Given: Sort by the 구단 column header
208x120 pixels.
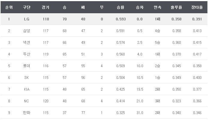Looking at the screenshot, I should 26,7.
